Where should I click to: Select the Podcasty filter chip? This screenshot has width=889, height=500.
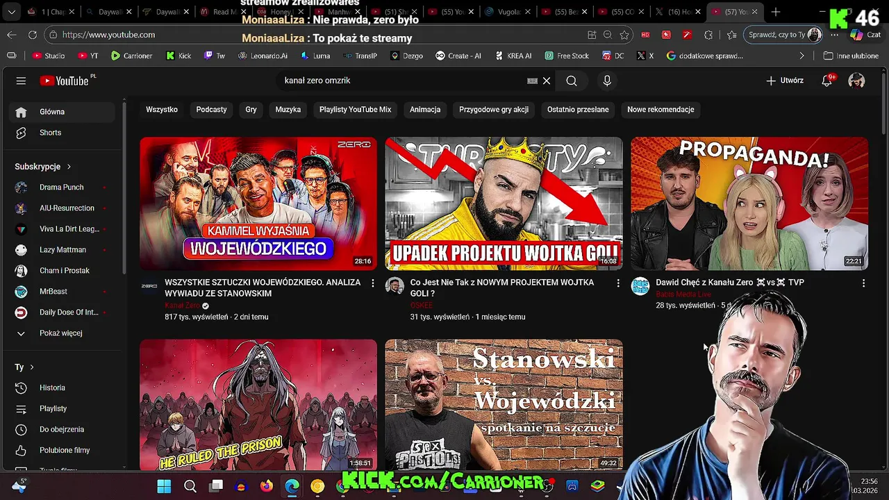[x=211, y=110]
